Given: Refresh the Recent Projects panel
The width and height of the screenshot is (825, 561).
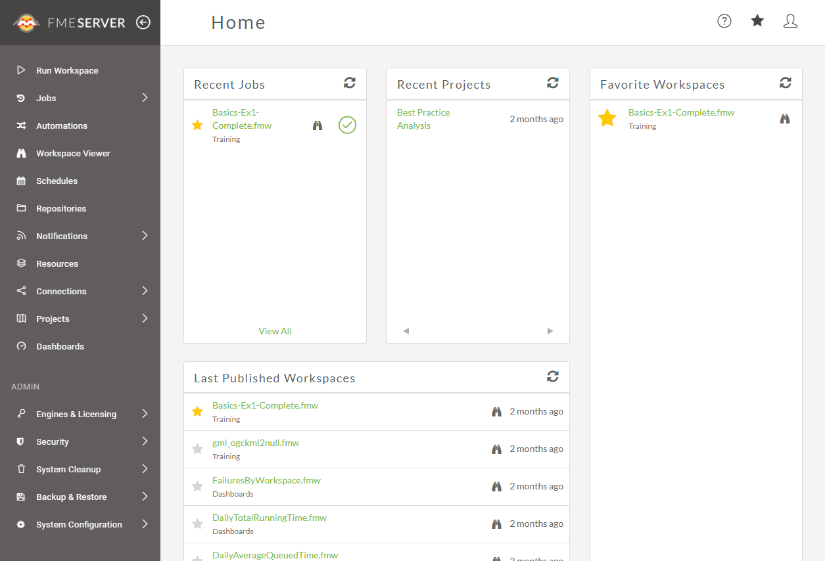Looking at the screenshot, I should pyautogui.click(x=553, y=83).
